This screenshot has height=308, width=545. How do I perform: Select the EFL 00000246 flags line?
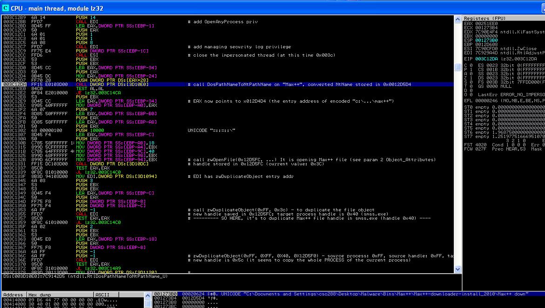coord(505,101)
